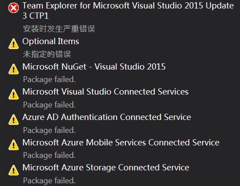The width and height of the screenshot is (240, 186).
Task: Click the warning icon for Visual Studio Connected Services
Action: [x=14, y=94]
